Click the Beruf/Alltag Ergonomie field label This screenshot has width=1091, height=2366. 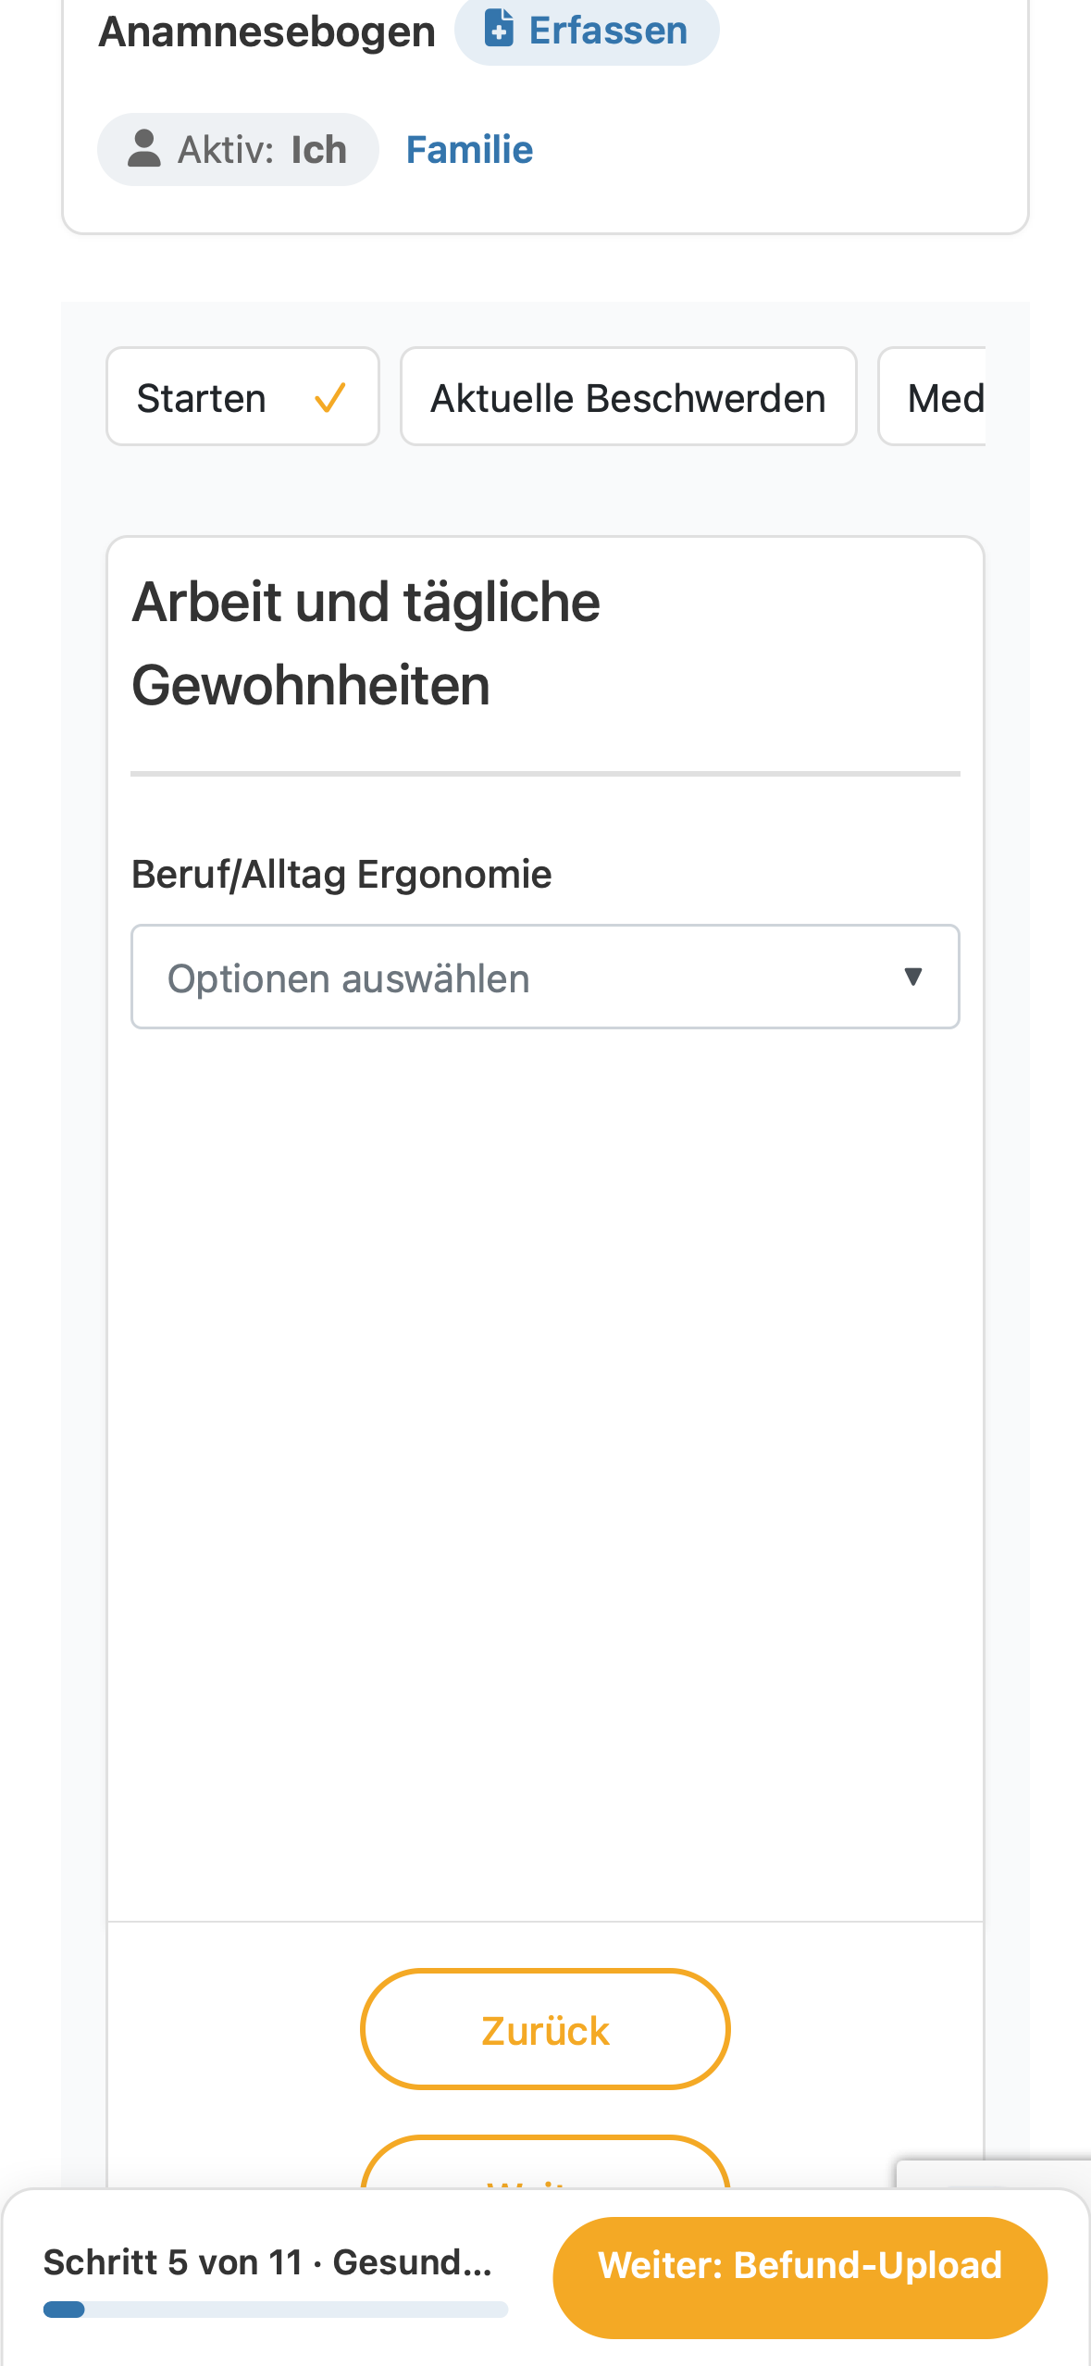pyautogui.click(x=341, y=874)
